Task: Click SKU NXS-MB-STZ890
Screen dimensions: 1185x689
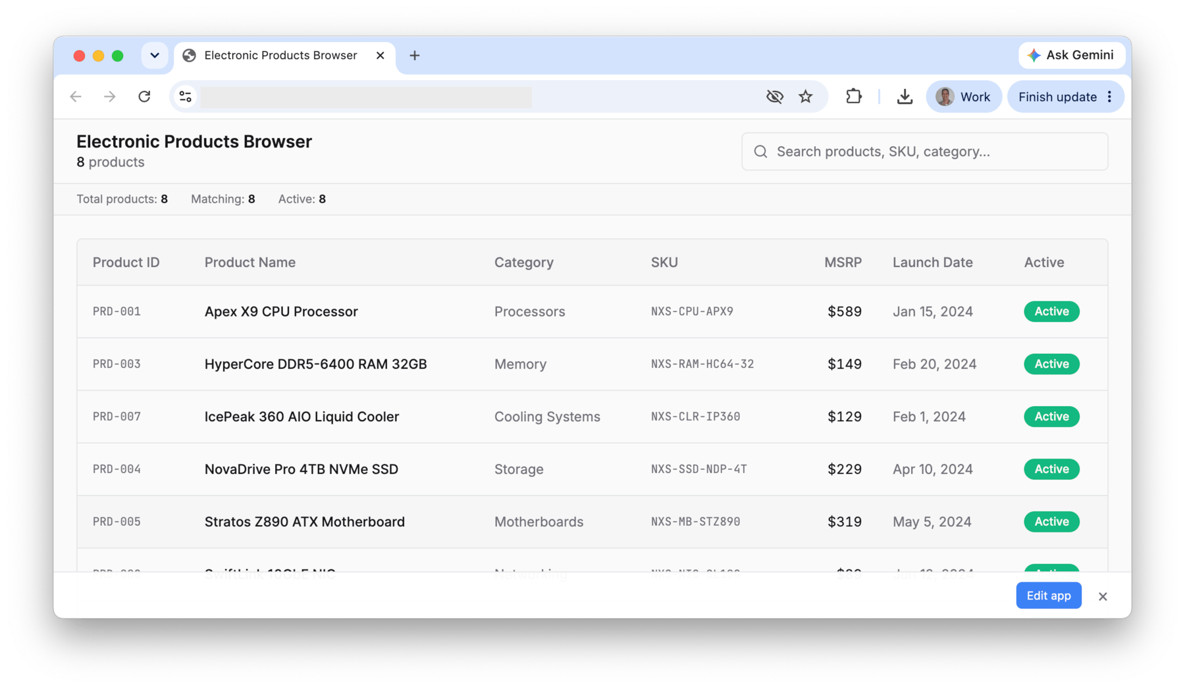Action: tap(695, 522)
